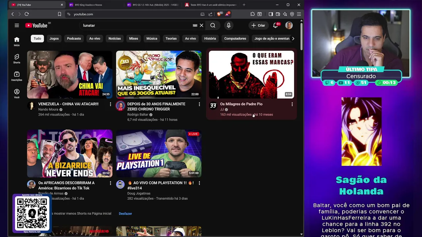This screenshot has width=422, height=237.
Task: Go to Início in the sidebar
Action: [17, 41]
